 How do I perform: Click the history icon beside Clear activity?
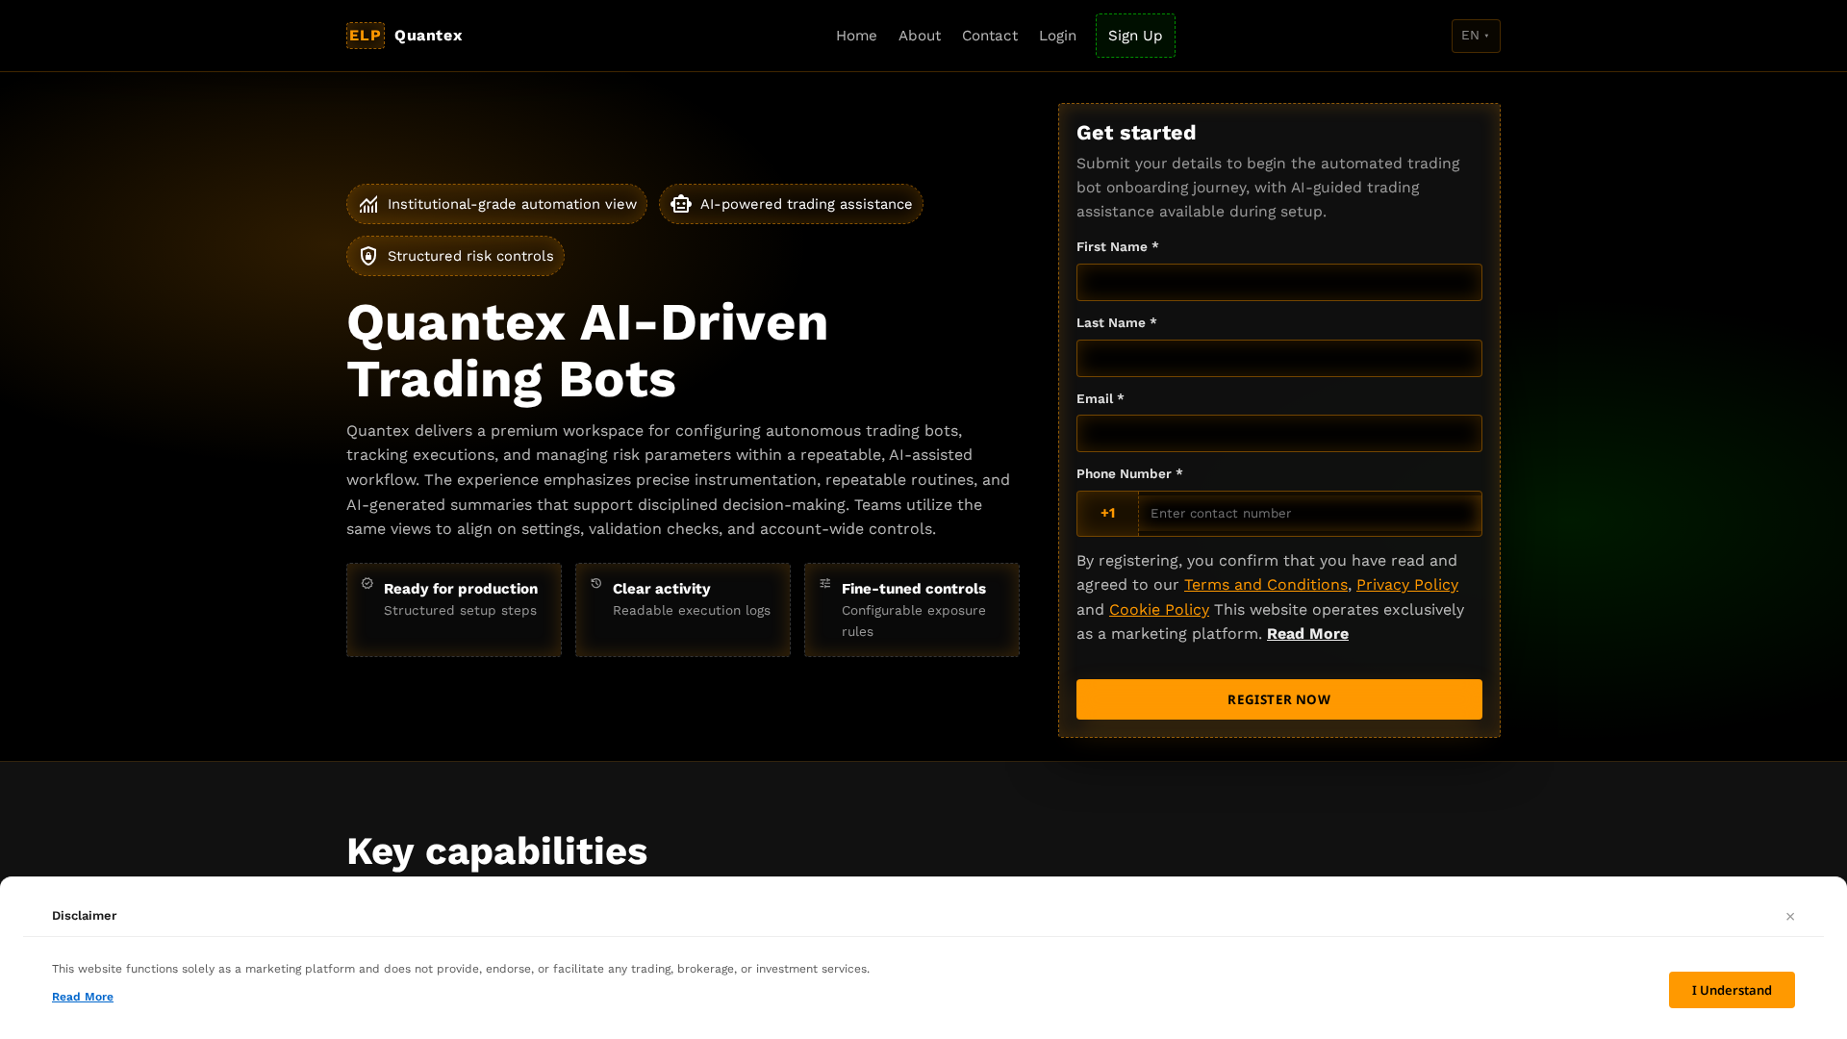click(x=596, y=583)
